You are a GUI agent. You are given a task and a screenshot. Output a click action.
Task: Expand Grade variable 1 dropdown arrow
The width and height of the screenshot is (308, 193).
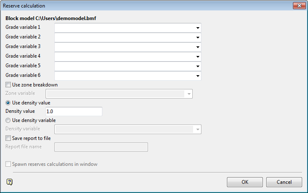tap(198, 28)
